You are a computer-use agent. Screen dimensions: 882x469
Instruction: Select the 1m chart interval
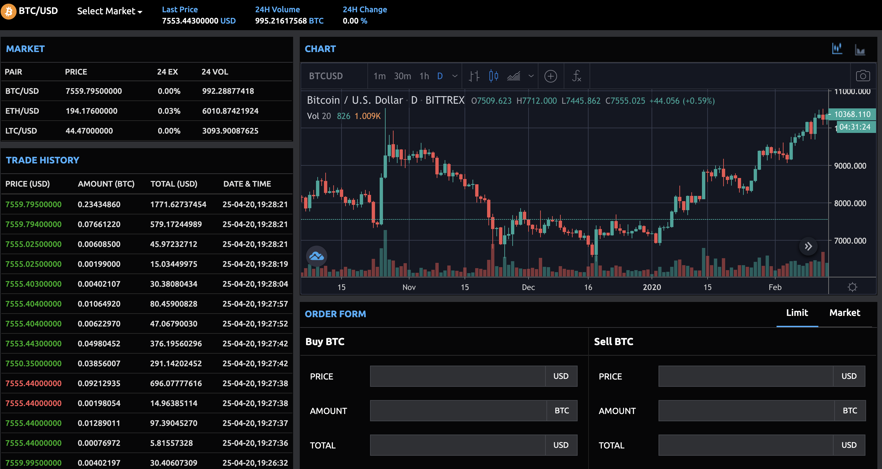379,76
